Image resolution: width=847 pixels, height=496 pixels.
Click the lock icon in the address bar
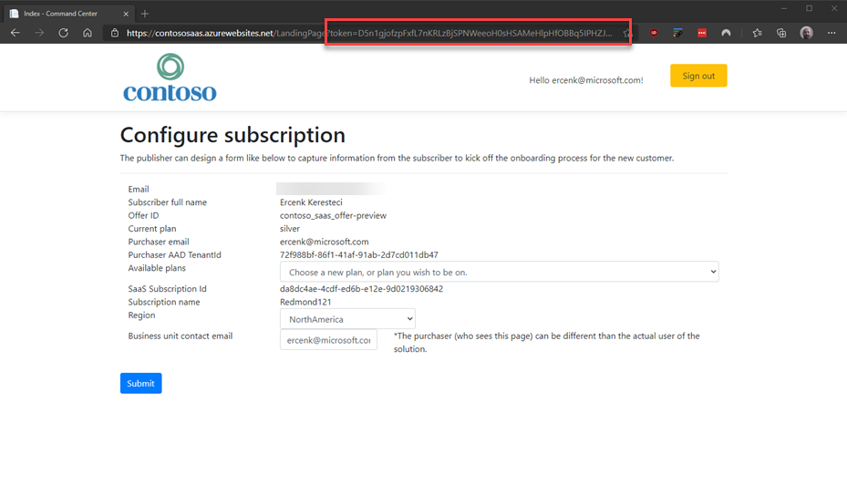pyautogui.click(x=115, y=33)
